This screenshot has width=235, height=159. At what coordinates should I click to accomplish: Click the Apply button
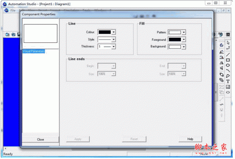[x=78, y=139]
